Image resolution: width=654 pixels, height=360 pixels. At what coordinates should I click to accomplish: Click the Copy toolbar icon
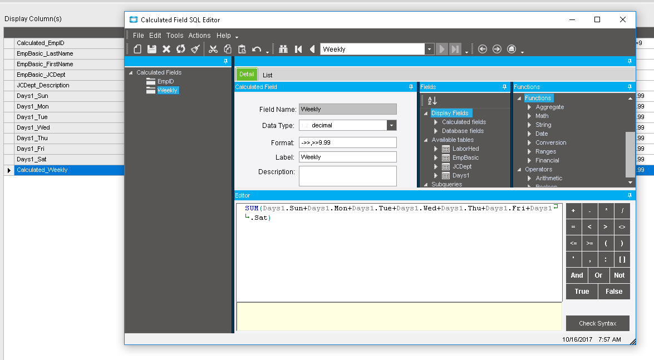point(228,49)
